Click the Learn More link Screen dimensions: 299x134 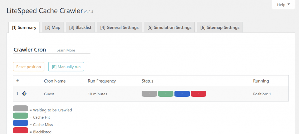(x=66, y=50)
